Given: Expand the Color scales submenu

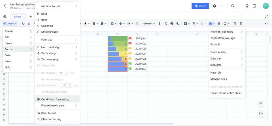Looking at the screenshot, I should (x=227, y=52).
